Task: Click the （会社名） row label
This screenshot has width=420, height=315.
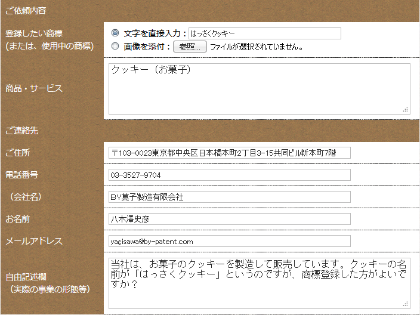Action: pyautogui.click(x=26, y=197)
